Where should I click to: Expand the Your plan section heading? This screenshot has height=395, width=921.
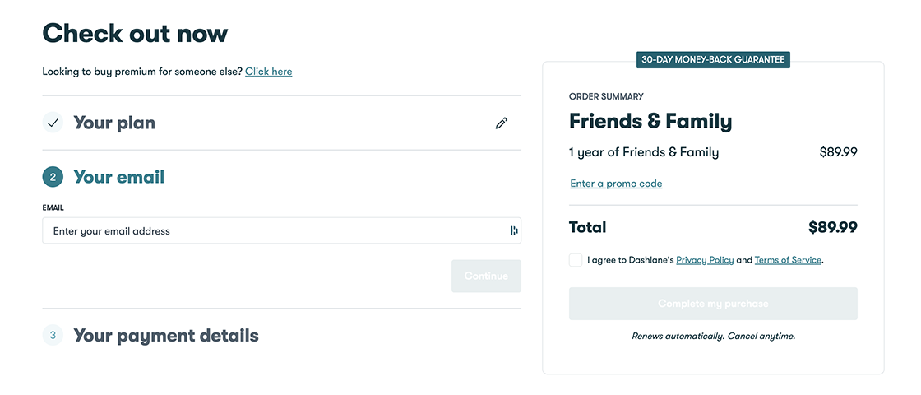tap(114, 123)
